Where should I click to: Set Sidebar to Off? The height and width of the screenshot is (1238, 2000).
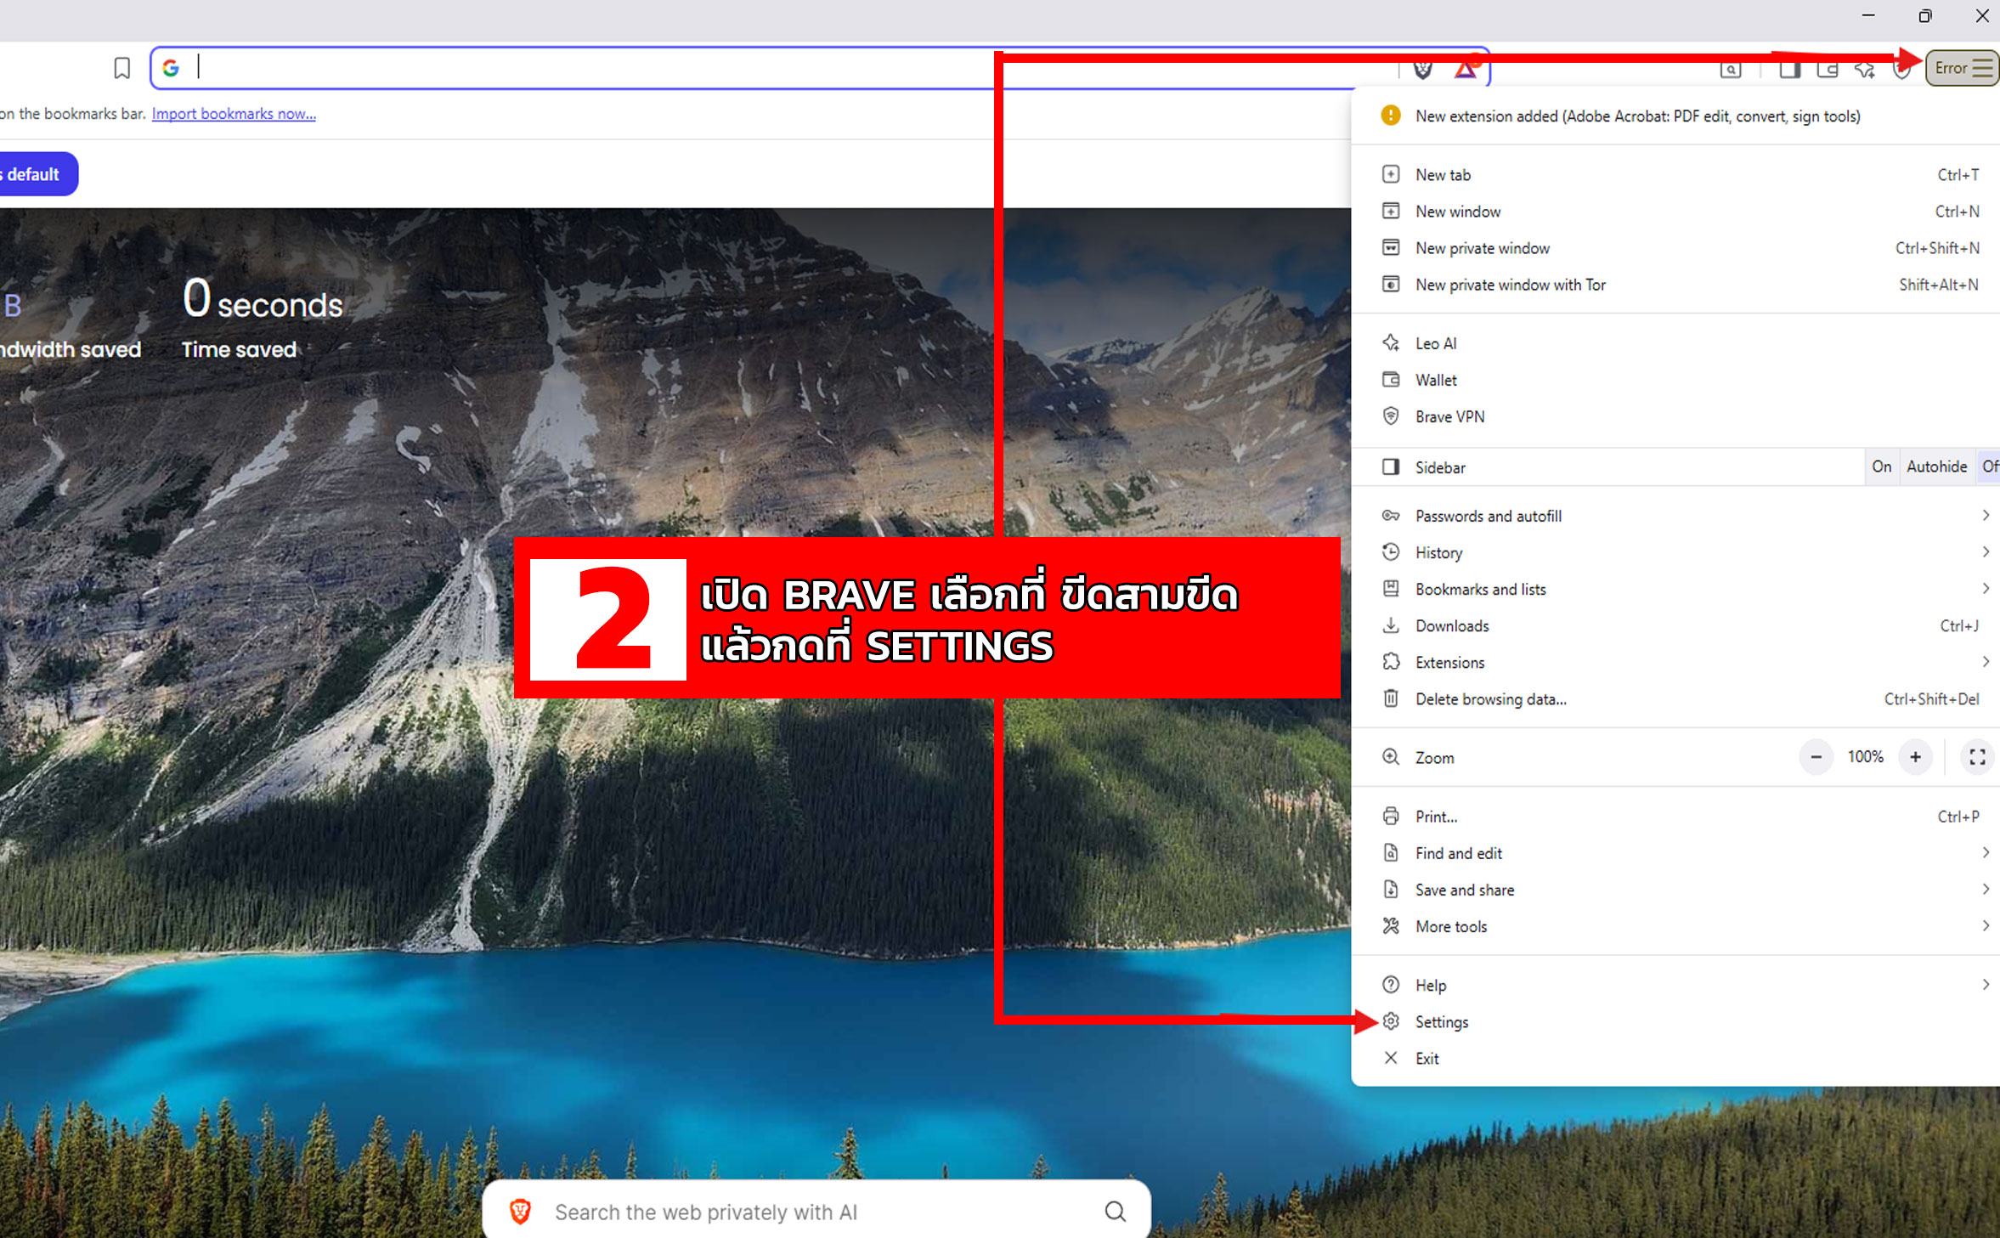1989,466
